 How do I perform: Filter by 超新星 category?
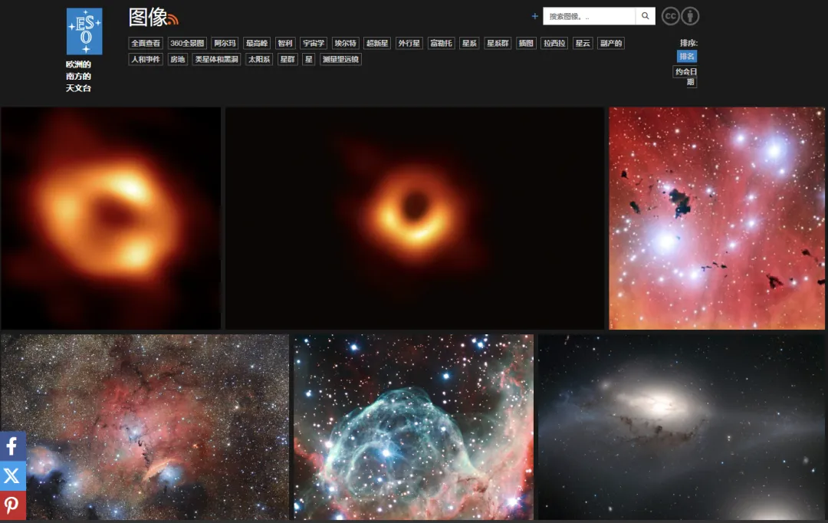coord(378,44)
